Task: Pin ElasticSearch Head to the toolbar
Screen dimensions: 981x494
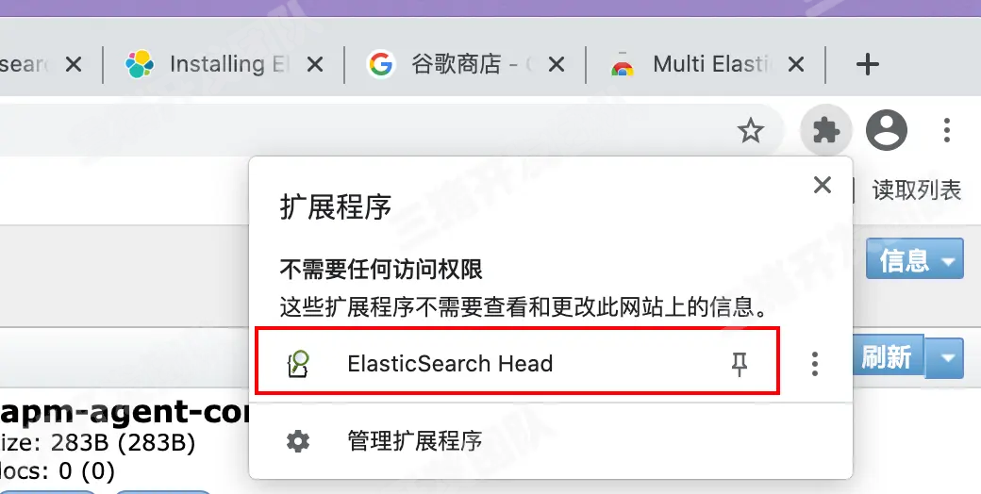Action: (739, 363)
